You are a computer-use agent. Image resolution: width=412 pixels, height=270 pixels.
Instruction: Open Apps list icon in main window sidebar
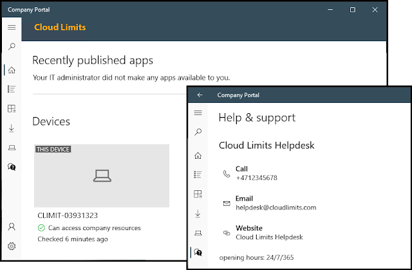(12, 89)
